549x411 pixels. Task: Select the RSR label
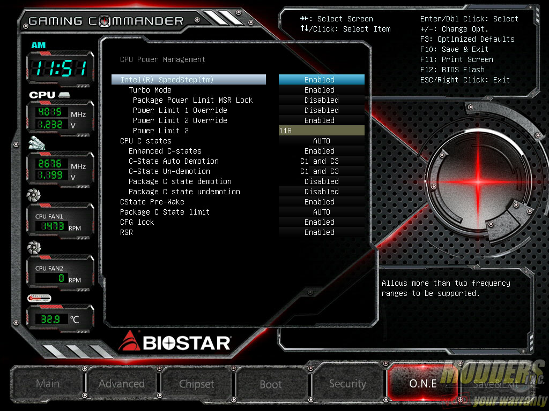(x=127, y=232)
